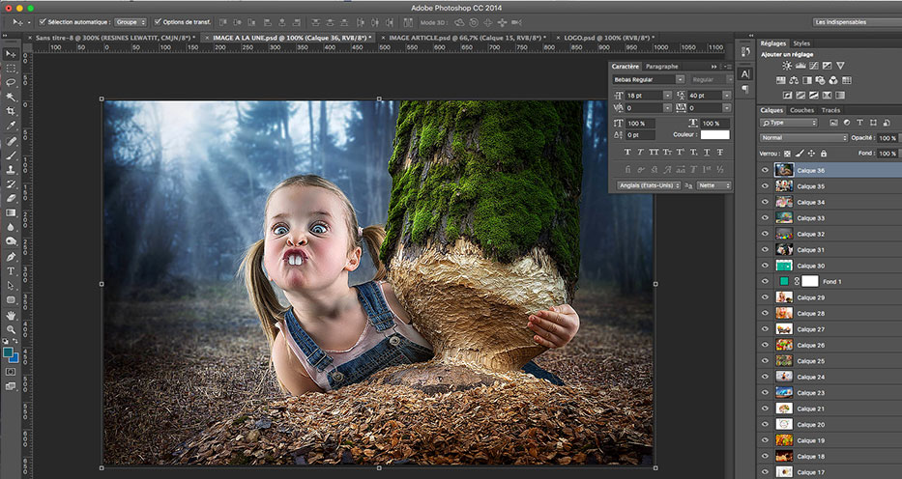Switch to the Couches tab

coord(801,110)
